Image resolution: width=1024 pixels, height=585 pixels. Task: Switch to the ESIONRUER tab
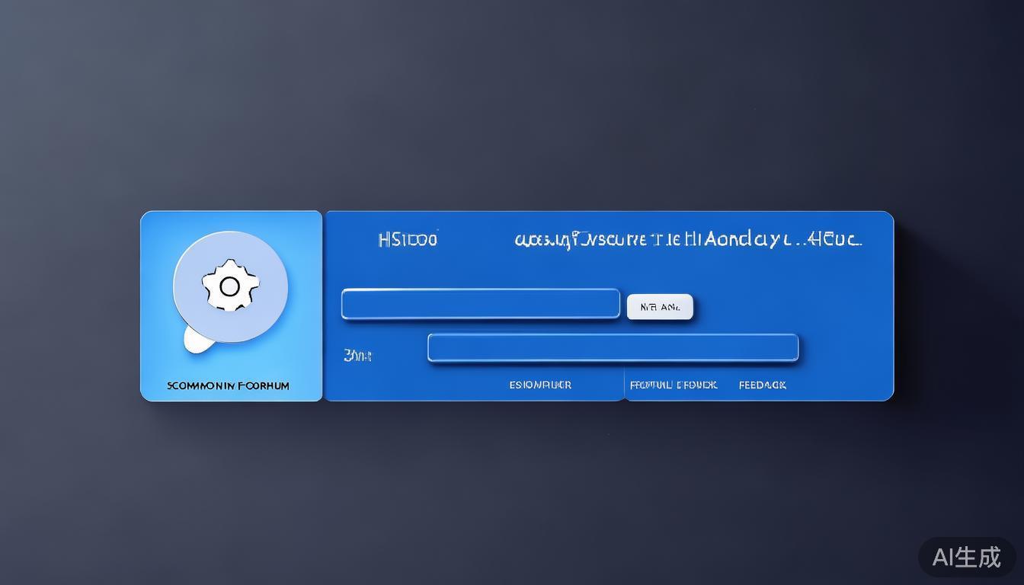[540, 385]
